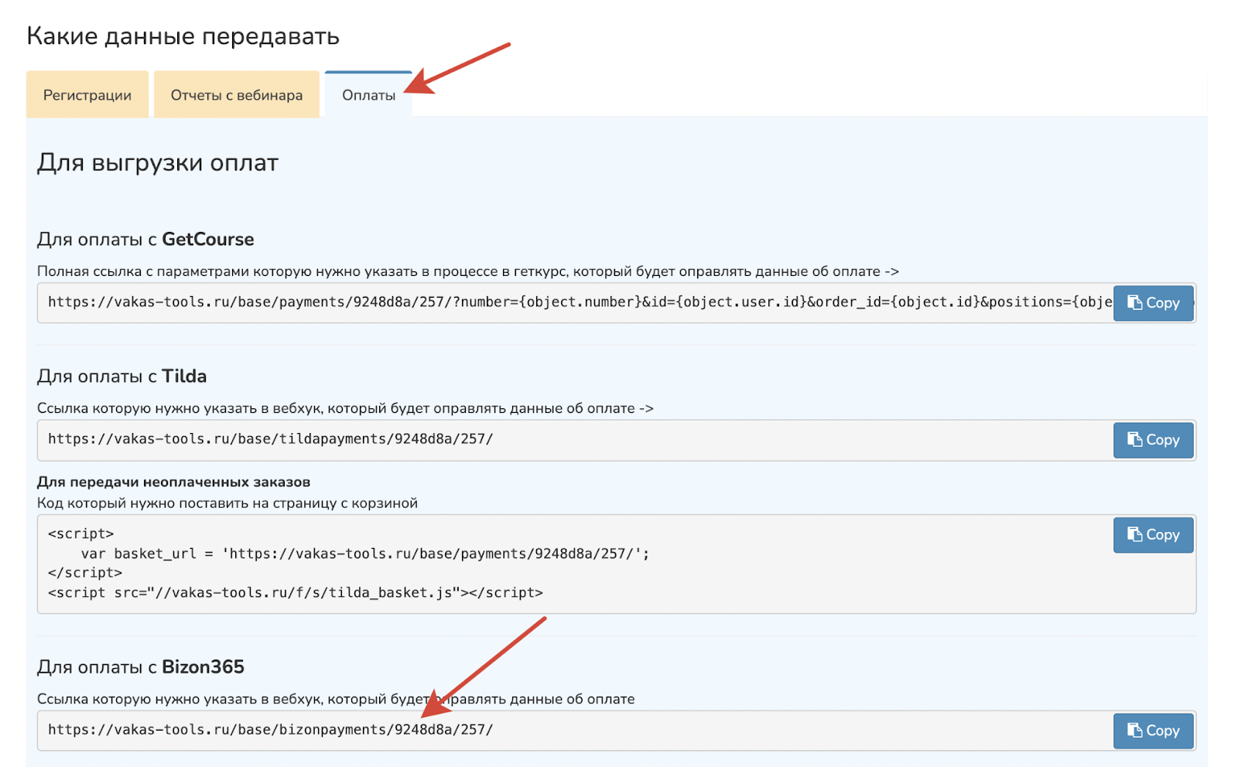Click the GetCourse URL text field
Image resolution: width=1238 pixels, height=767 pixels.
click(573, 302)
